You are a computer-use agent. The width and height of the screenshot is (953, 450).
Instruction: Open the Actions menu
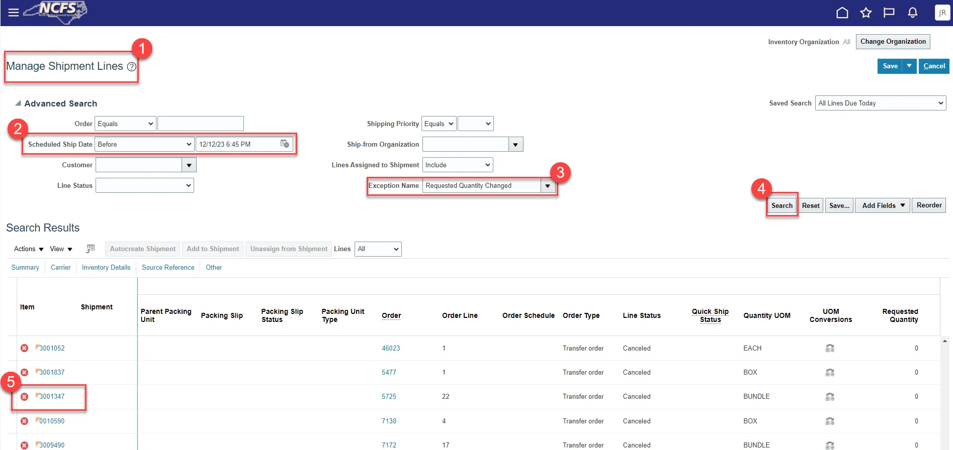(x=29, y=249)
